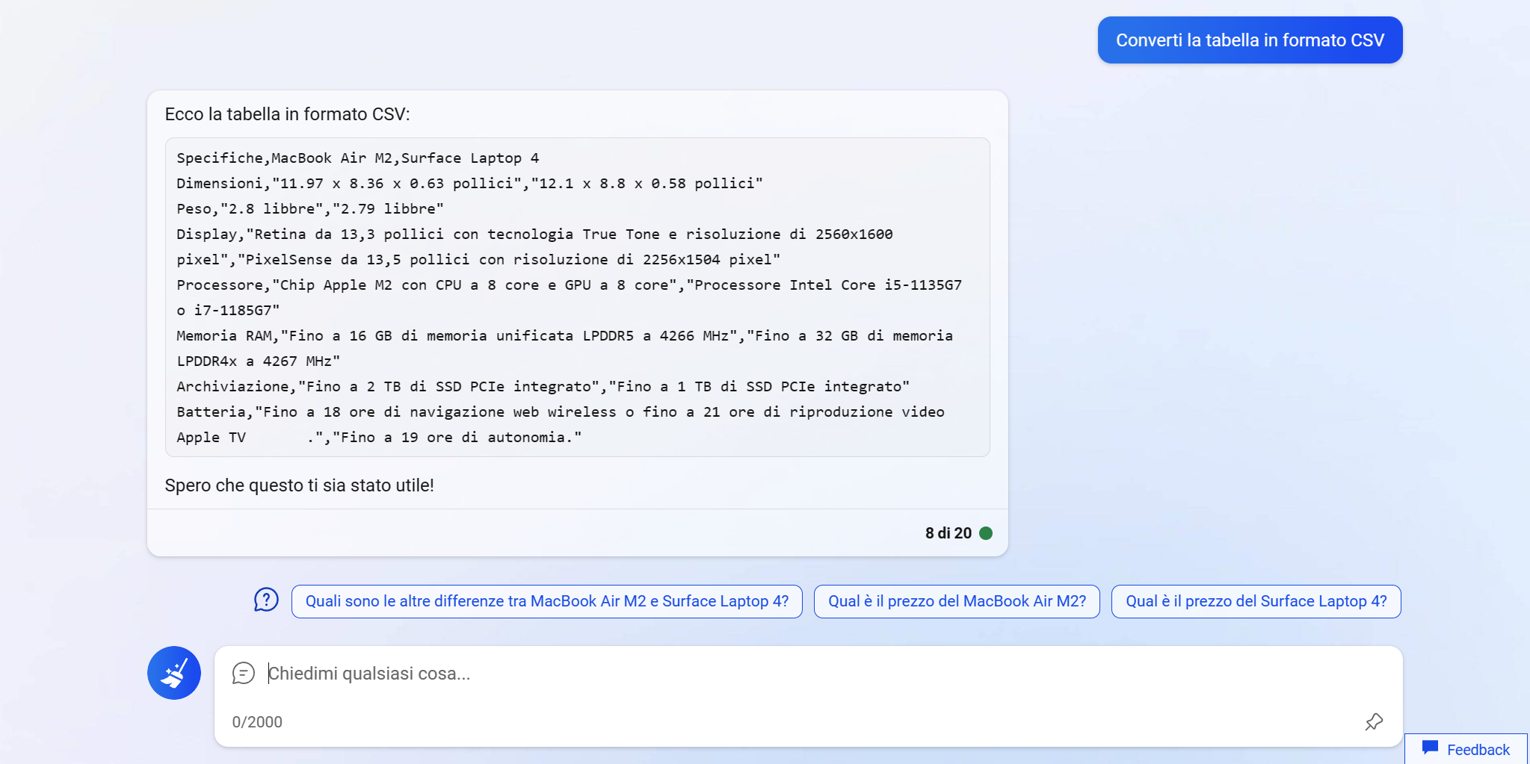
Task: Select 'Quali sono le altre differenze tra MacBook Air M2 e Surface Laptop 4?'
Action: [x=546, y=600]
